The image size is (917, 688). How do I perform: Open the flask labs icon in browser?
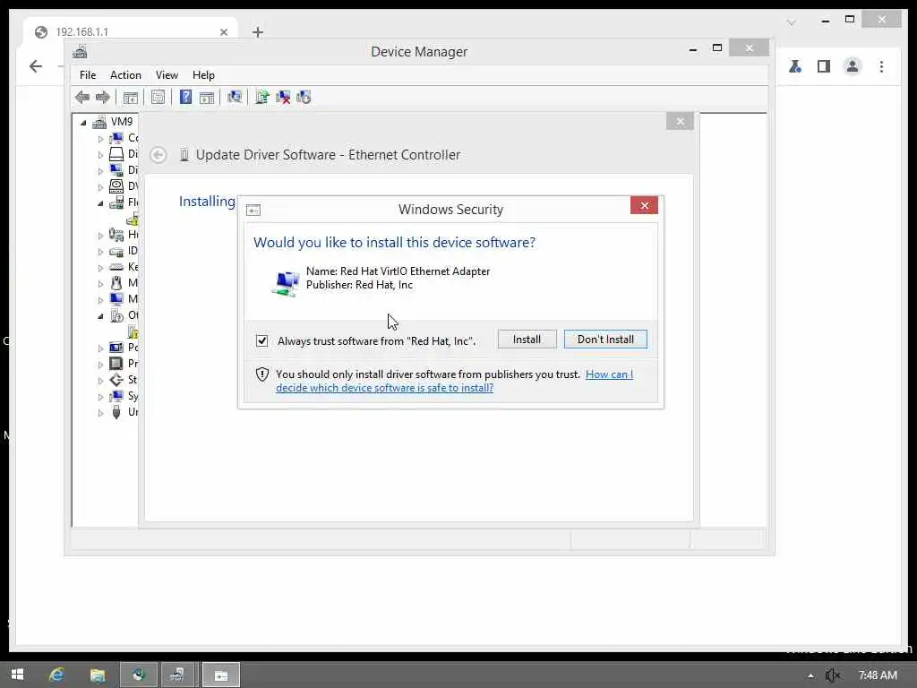[x=795, y=66]
